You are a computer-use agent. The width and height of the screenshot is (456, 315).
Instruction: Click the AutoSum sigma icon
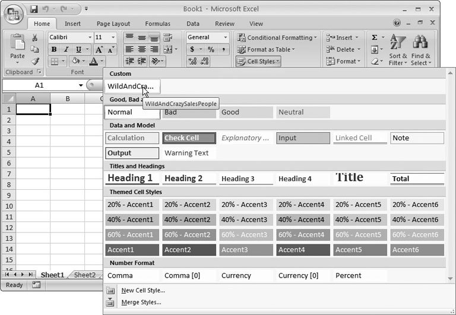point(375,37)
